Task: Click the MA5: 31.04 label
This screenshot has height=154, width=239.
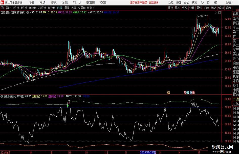Action: (36, 12)
